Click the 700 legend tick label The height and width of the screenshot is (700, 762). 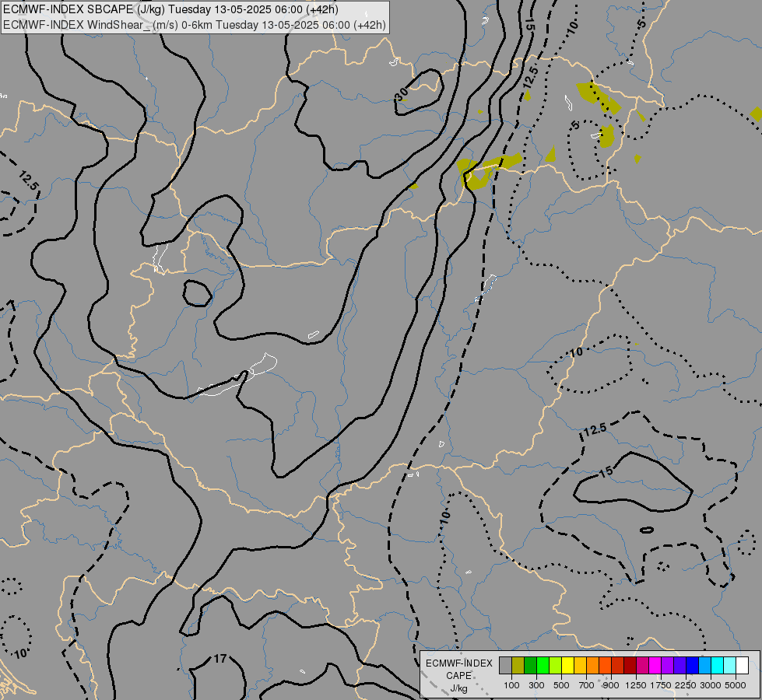(x=587, y=685)
